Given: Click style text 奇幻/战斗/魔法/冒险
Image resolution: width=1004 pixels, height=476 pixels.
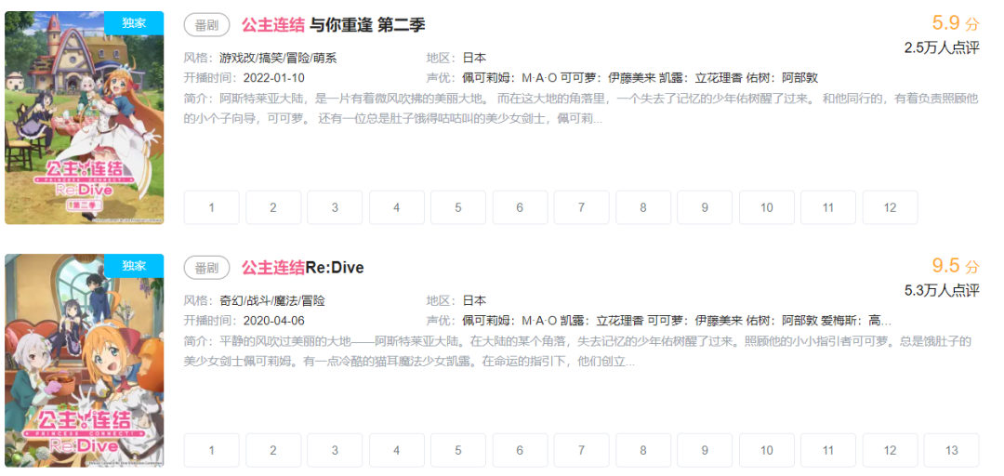Looking at the screenshot, I should tap(272, 300).
